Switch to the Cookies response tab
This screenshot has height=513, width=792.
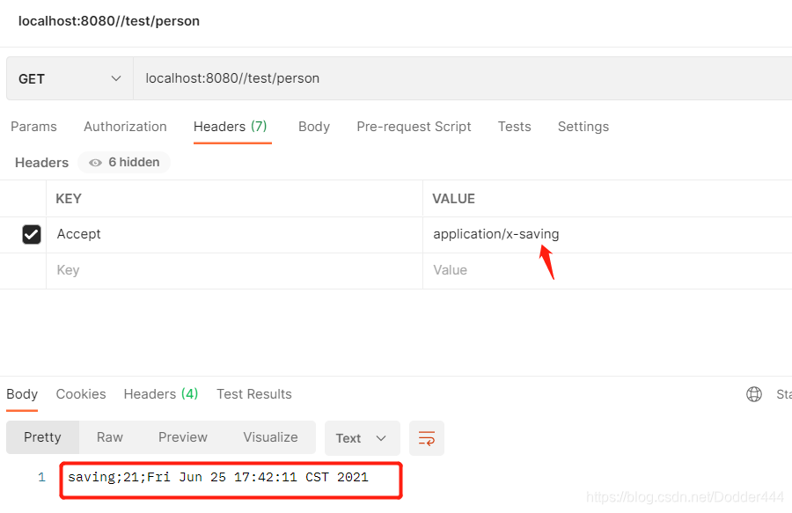click(80, 393)
